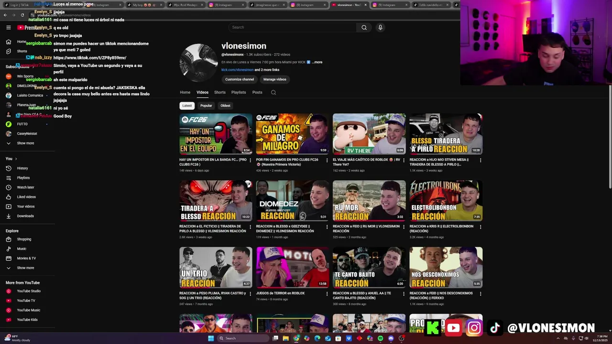Play the UN TRIO reaction video thumbnail
The width and height of the screenshot is (612, 344).
216,268
